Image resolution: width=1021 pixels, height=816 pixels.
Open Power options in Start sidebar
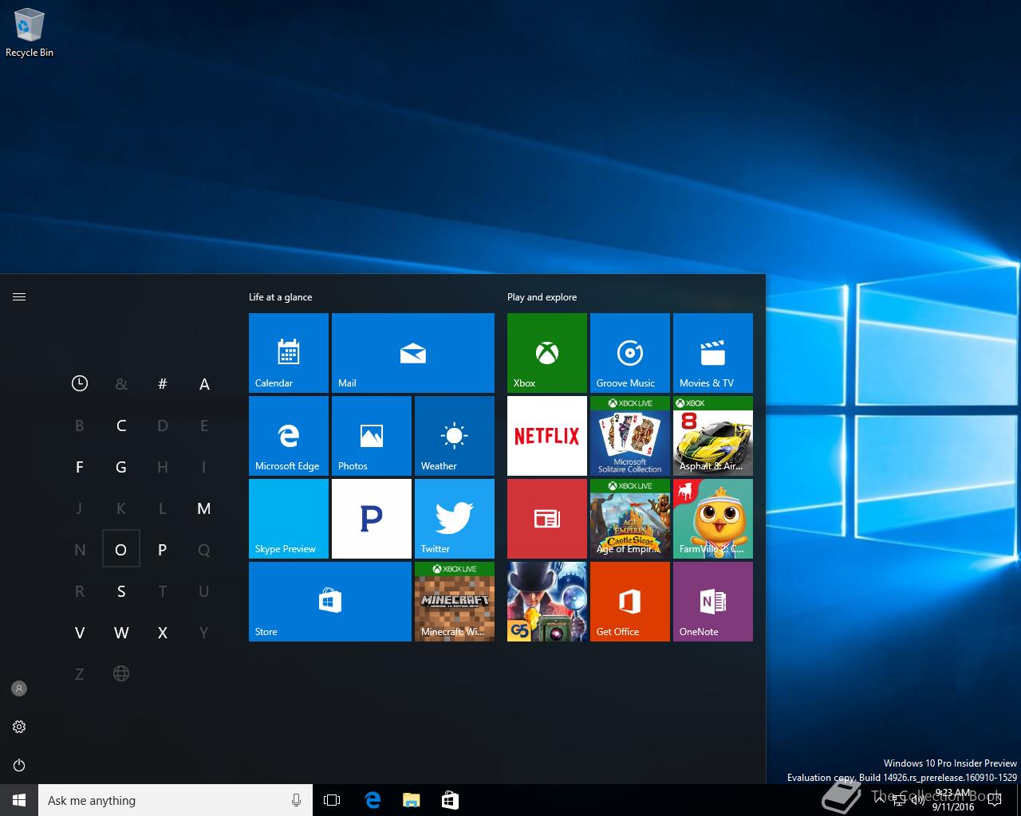coord(19,765)
